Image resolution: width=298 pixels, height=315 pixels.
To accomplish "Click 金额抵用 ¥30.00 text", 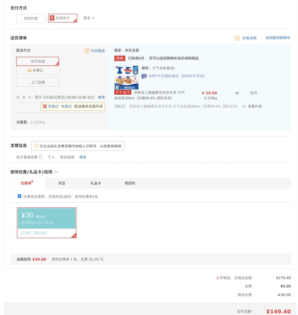I will click(x=31, y=259).
